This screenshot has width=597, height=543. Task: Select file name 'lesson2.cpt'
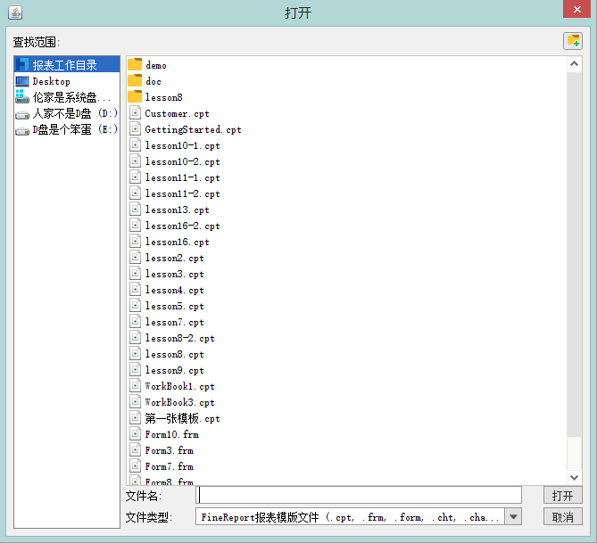174,258
